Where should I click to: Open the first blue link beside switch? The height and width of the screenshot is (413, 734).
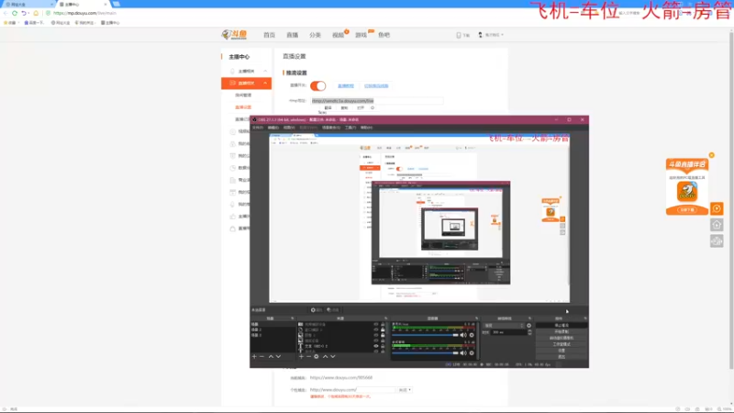[346, 85]
